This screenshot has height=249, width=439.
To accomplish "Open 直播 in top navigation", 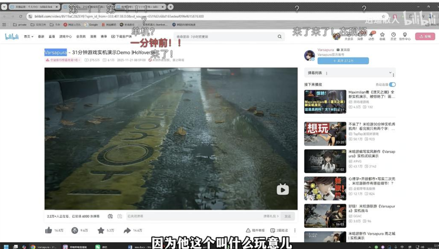I will 52,37.
